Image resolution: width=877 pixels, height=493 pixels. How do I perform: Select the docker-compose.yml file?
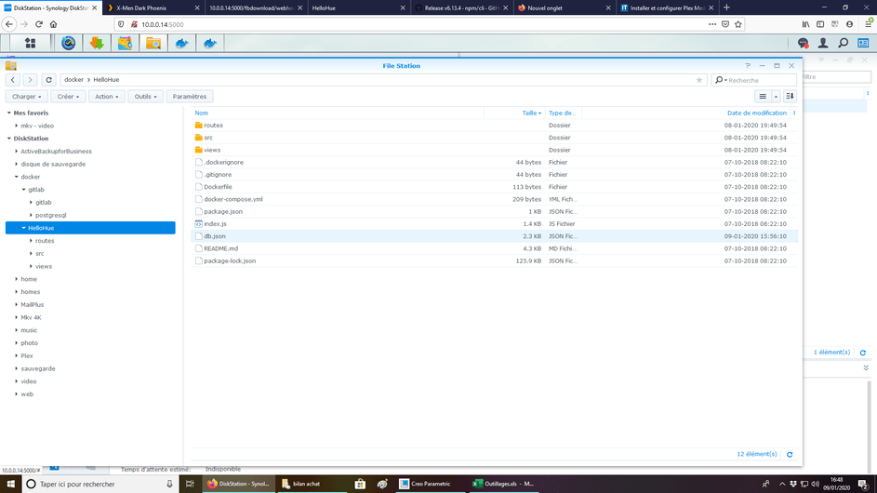pos(495,199)
